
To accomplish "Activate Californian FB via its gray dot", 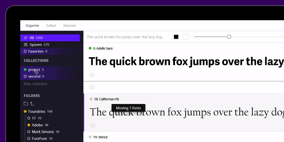I will click(x=91, y=99).
